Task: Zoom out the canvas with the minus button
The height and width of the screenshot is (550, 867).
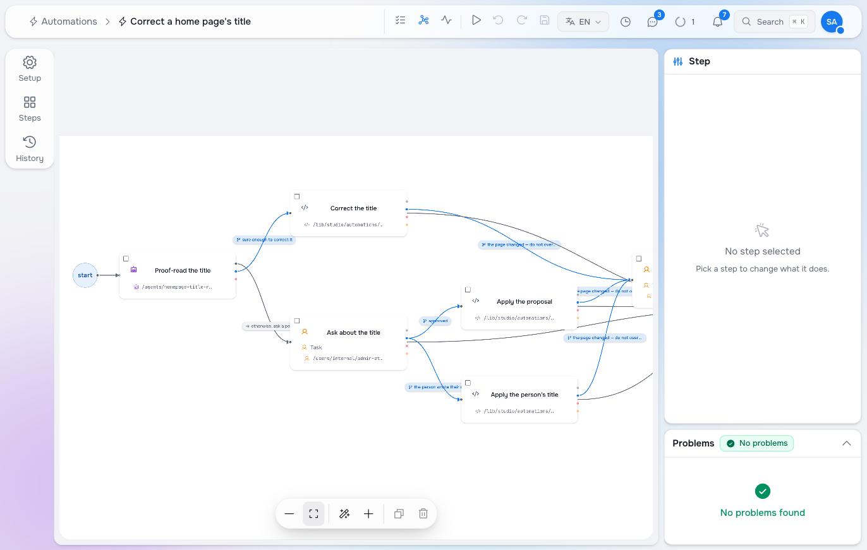Action: [x=289, y=514]
